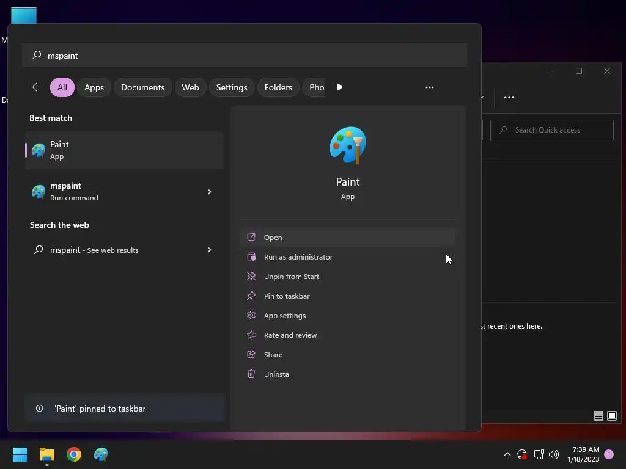Select Pin to taskbar
This screenshot has height=469, width=626.
tap(348, 296)
